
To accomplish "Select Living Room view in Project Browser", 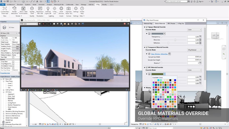I will pyautogui.click(x=12, y=103).
